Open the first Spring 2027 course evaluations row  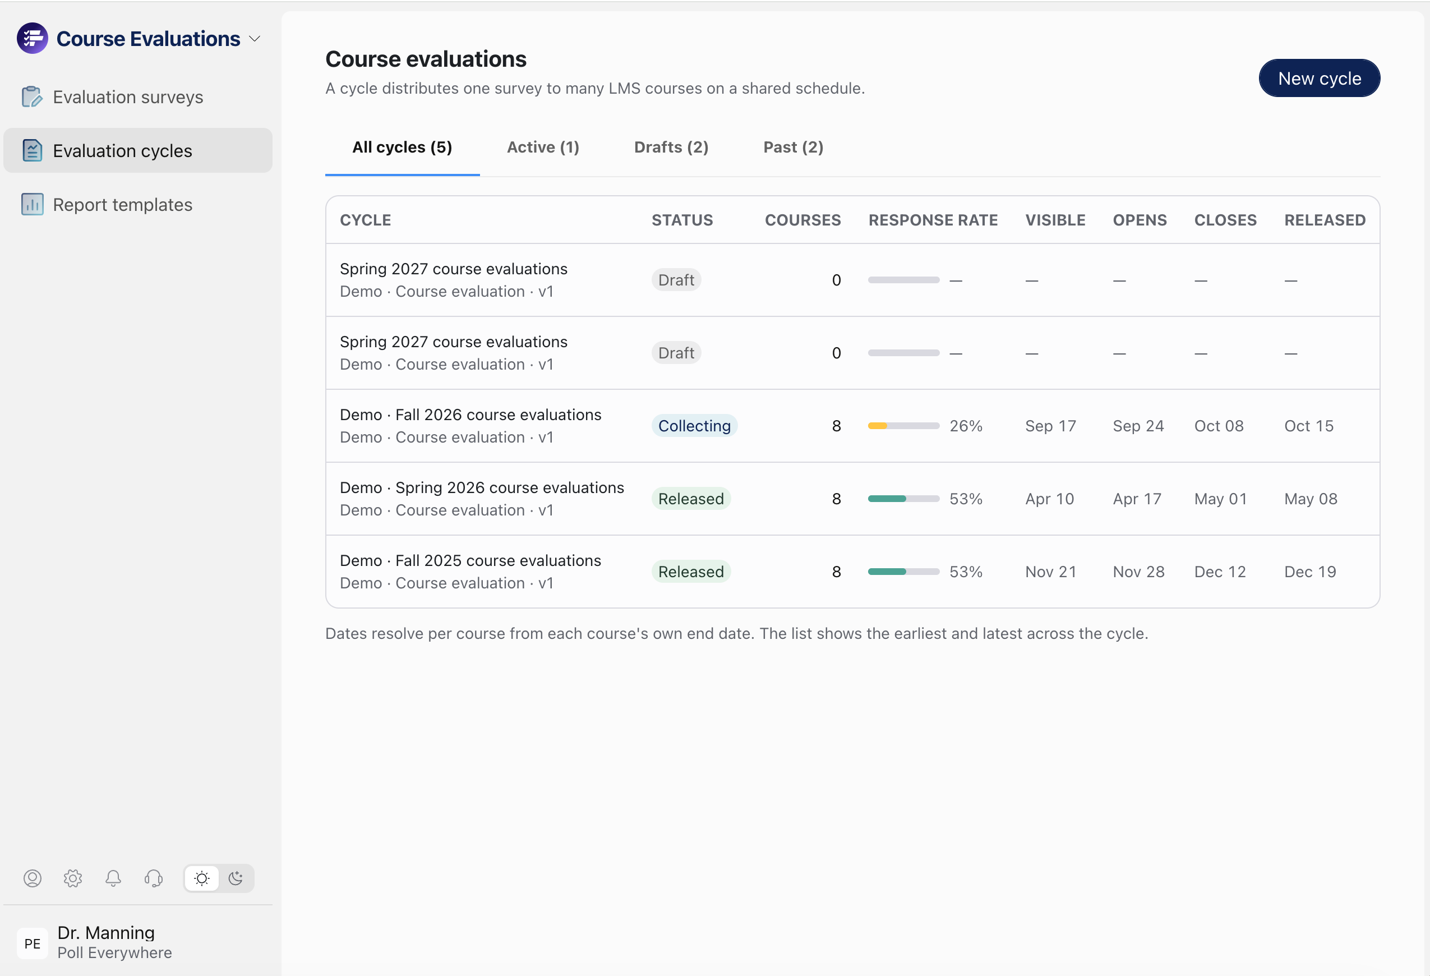pyautogui.click(x=853, y=280)
